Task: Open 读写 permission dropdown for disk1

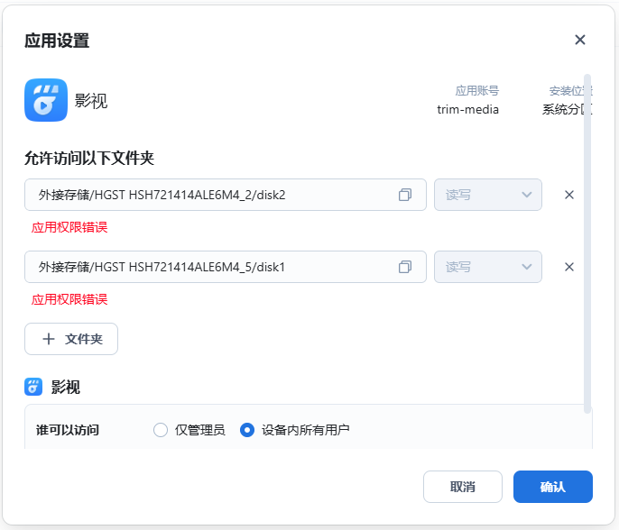Action: point(488,267)
